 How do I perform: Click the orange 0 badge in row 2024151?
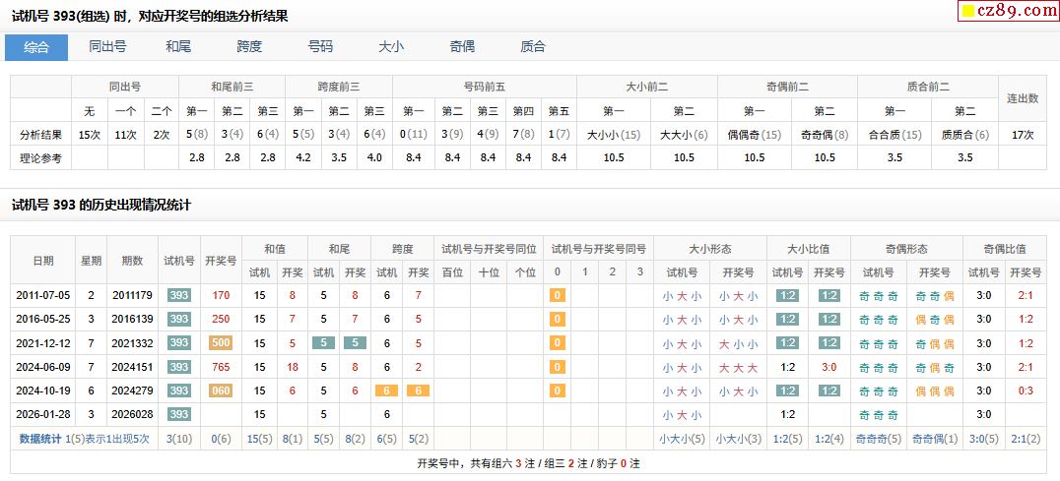[557, 367]
